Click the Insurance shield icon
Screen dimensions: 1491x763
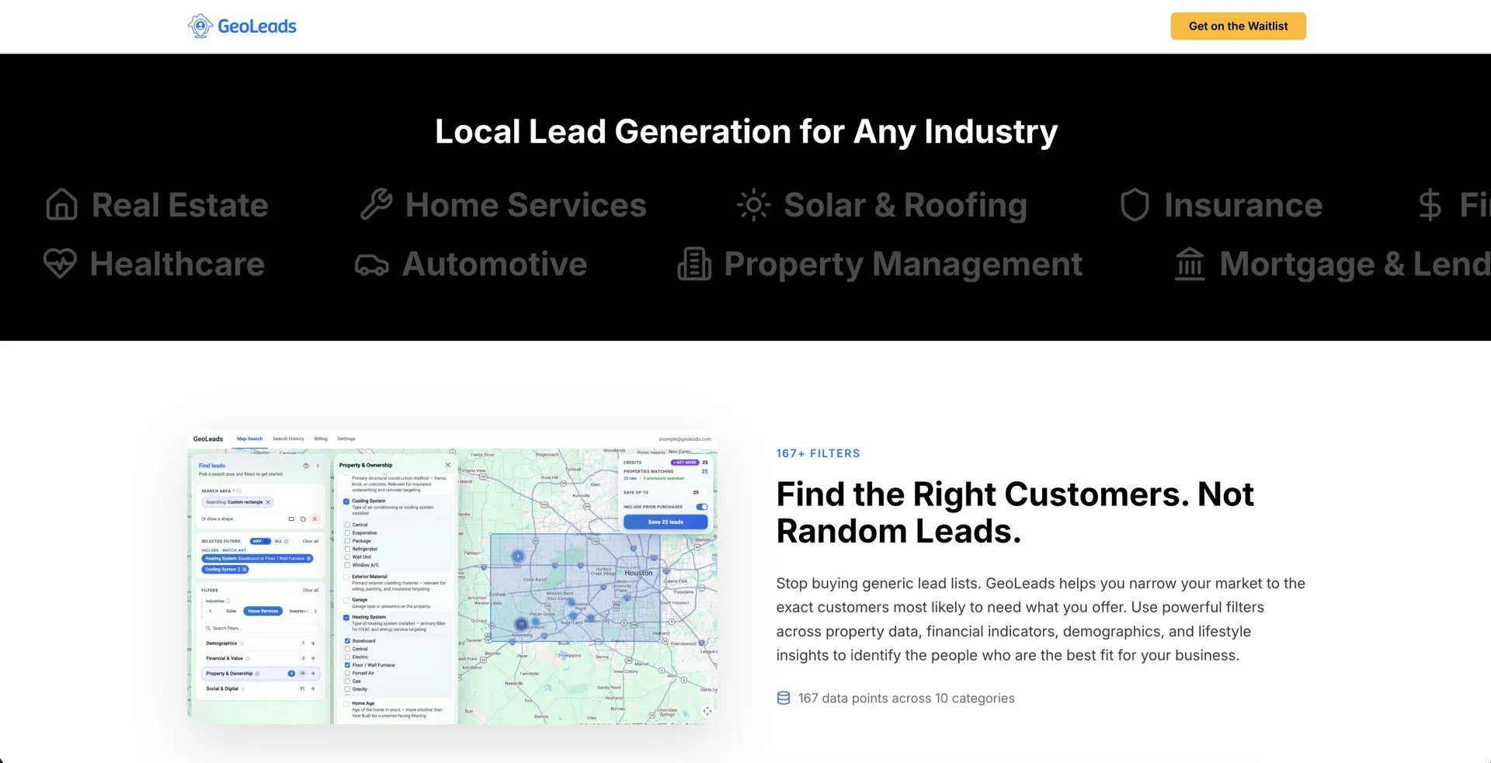[x=1135, y=205]
